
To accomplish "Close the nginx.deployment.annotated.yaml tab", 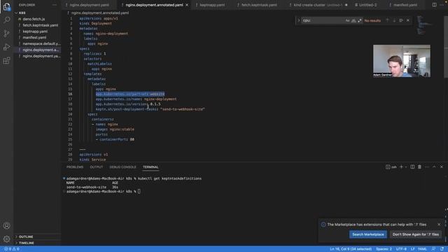I will click(x=187, y=5).
